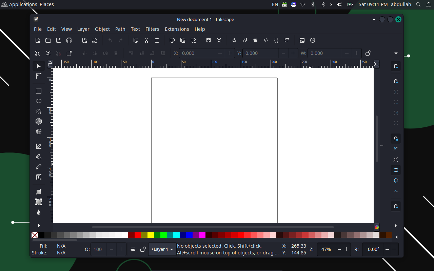Image resolution: width=434 pixels, height=271 pixels.
Task: Pick the 3D Box tool
Action: (x=39, y=121)
